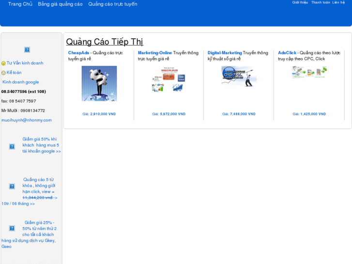View the Digital-Marketing product image
This screenshot has width=352, height=264.
tap(239, 77)
